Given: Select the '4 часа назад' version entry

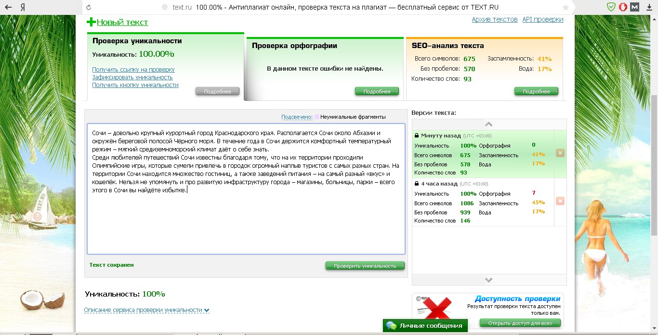Looking at the screenshot, I should pos(483,202).
